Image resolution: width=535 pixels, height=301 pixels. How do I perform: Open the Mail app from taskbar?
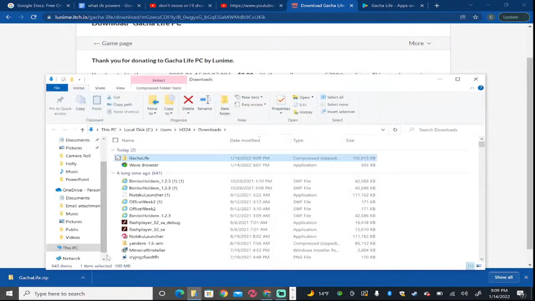point(238,294)
